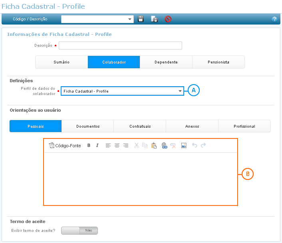Click the red cancel icon

coord(168,19)
